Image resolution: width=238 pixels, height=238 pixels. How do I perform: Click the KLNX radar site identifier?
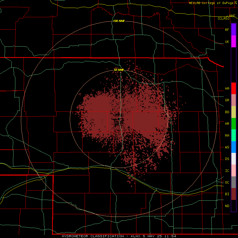tap(136, 236)
